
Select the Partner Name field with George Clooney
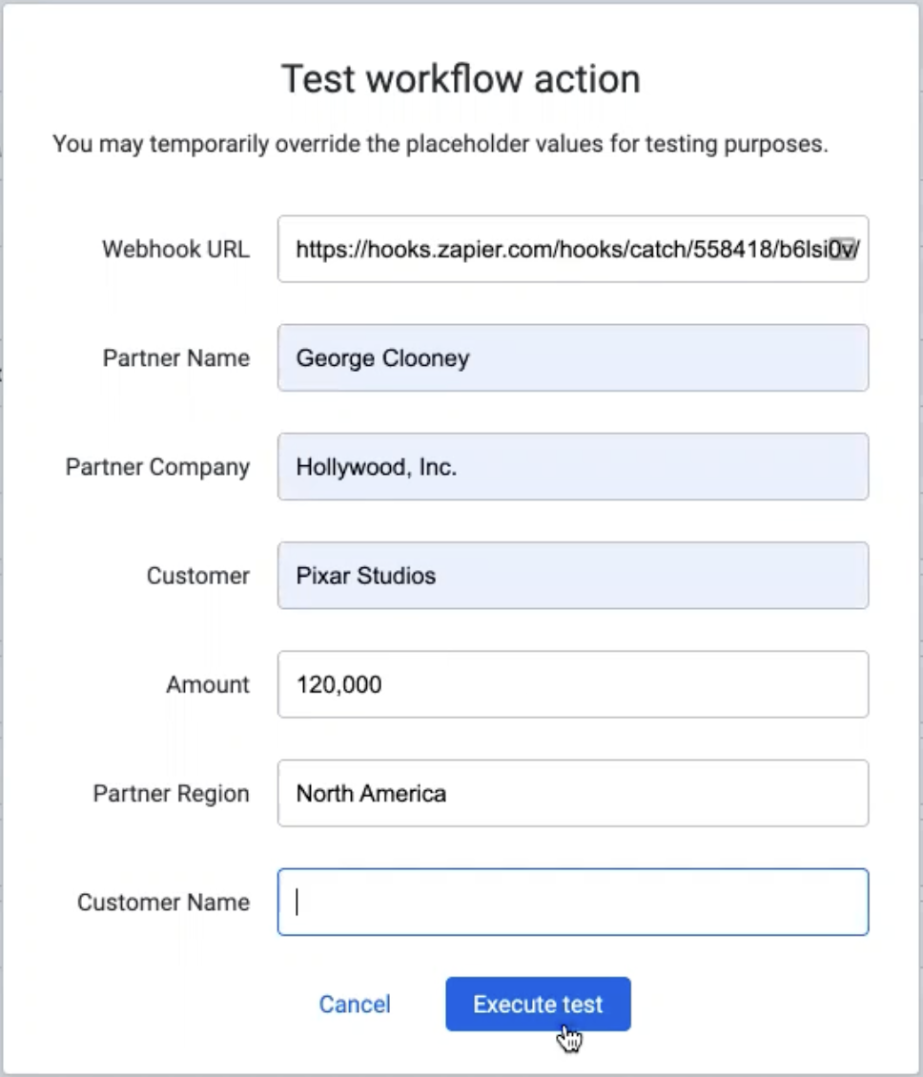click(x=572, y=357)
